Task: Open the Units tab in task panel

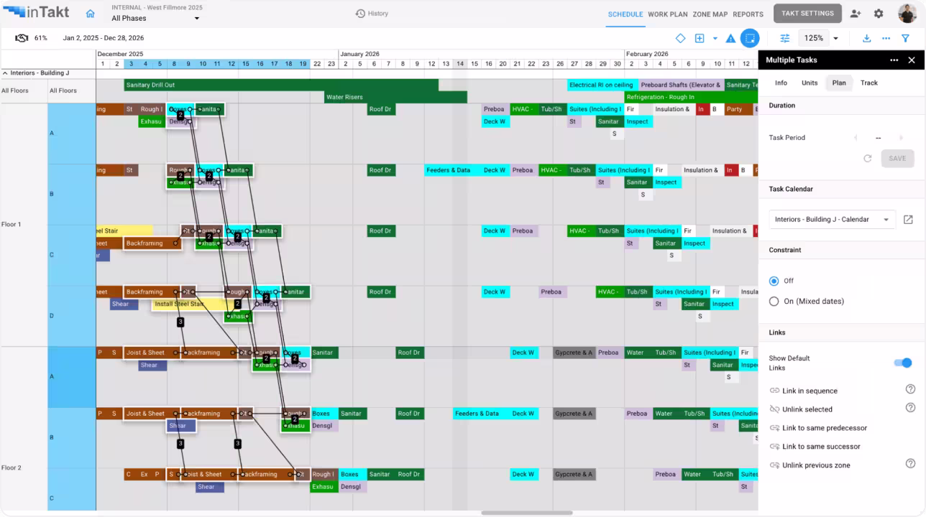Action: point(810,83)
